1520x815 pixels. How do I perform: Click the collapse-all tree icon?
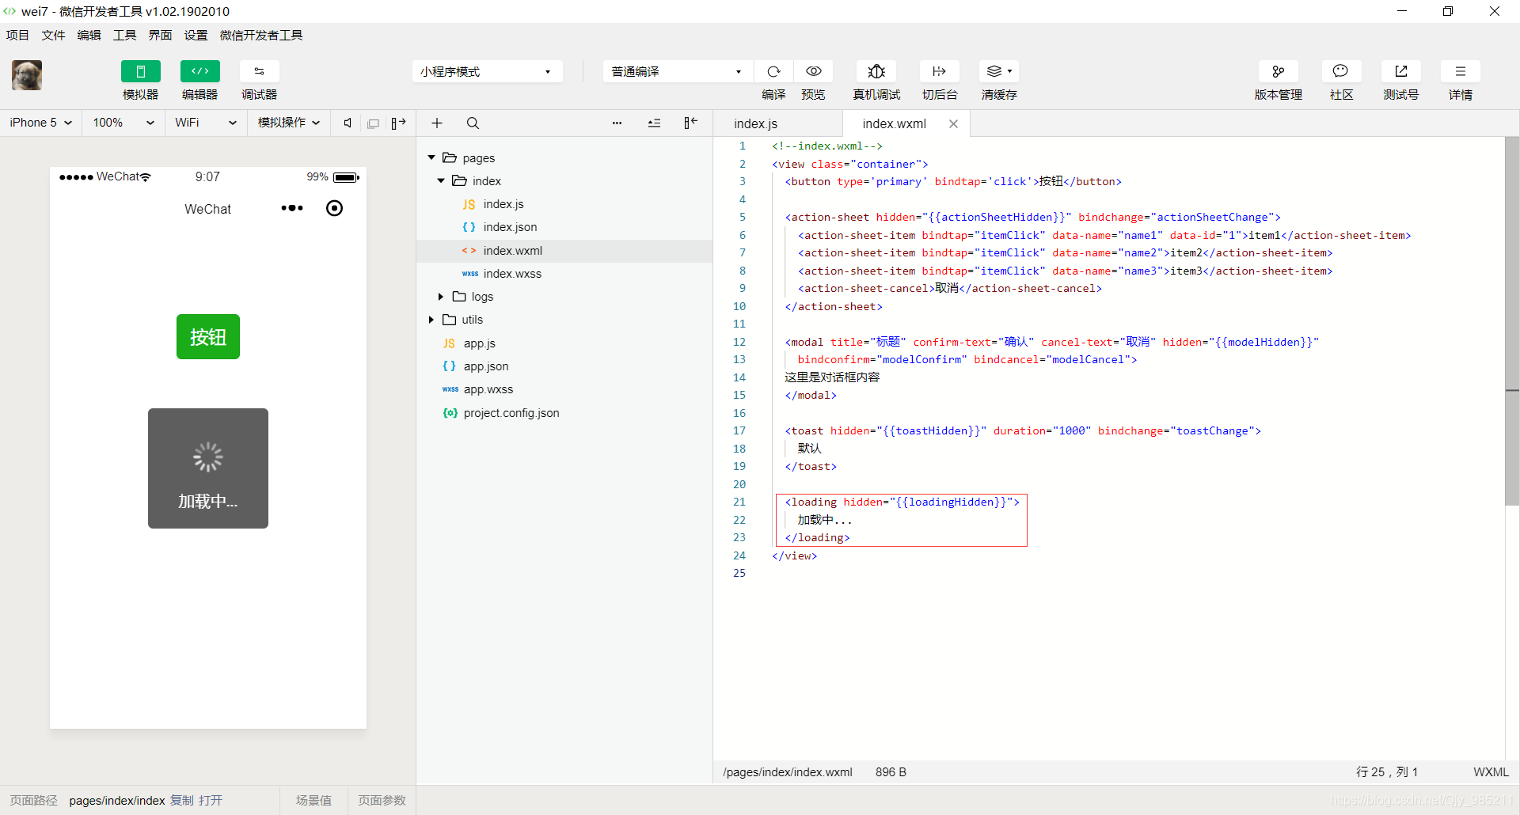point(654,123)
